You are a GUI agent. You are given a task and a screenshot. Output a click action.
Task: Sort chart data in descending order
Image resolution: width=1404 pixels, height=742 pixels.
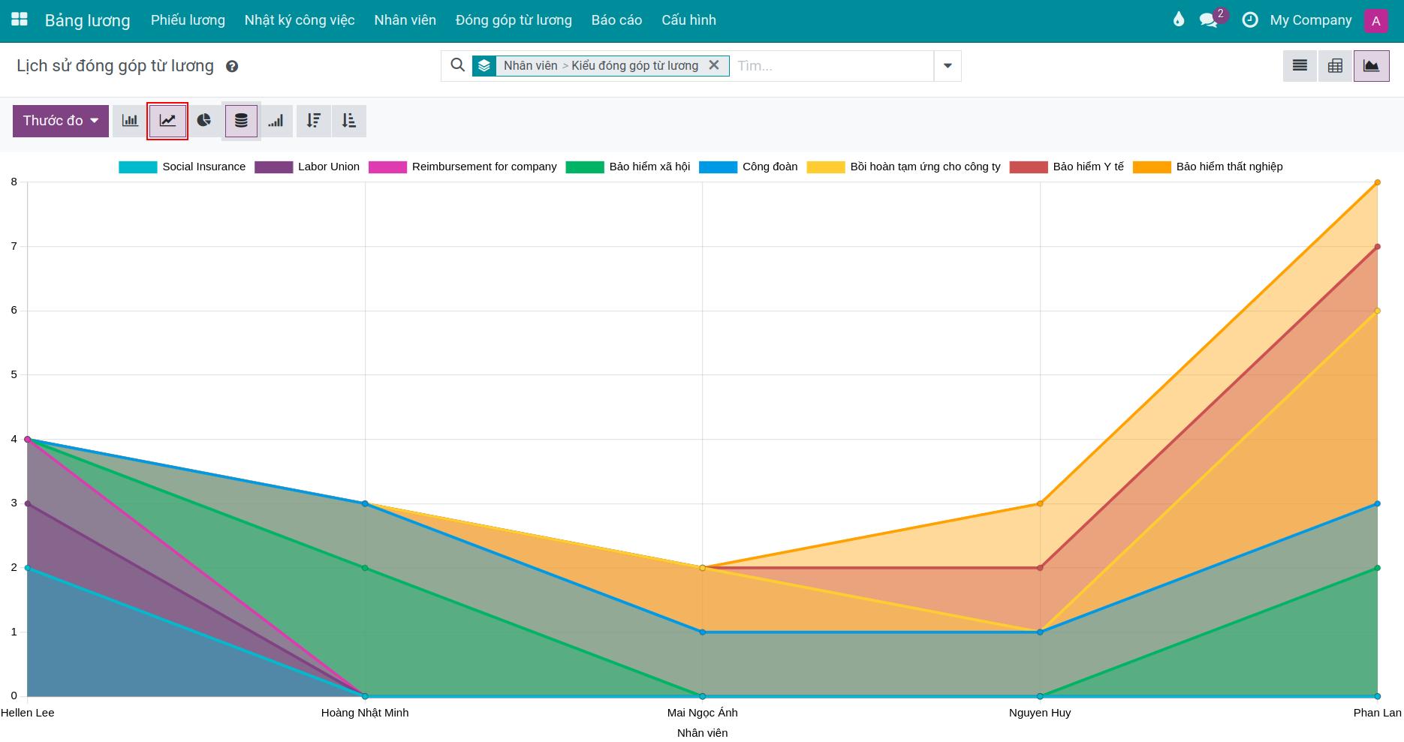coord(314,121)
